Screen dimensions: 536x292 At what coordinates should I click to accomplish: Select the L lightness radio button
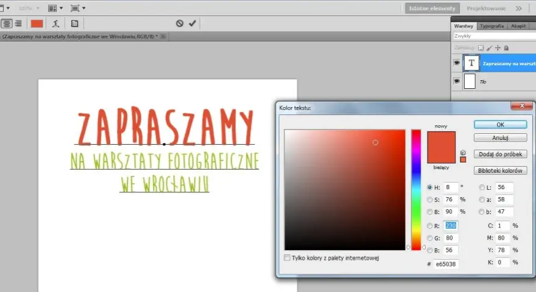pos(482,187)
